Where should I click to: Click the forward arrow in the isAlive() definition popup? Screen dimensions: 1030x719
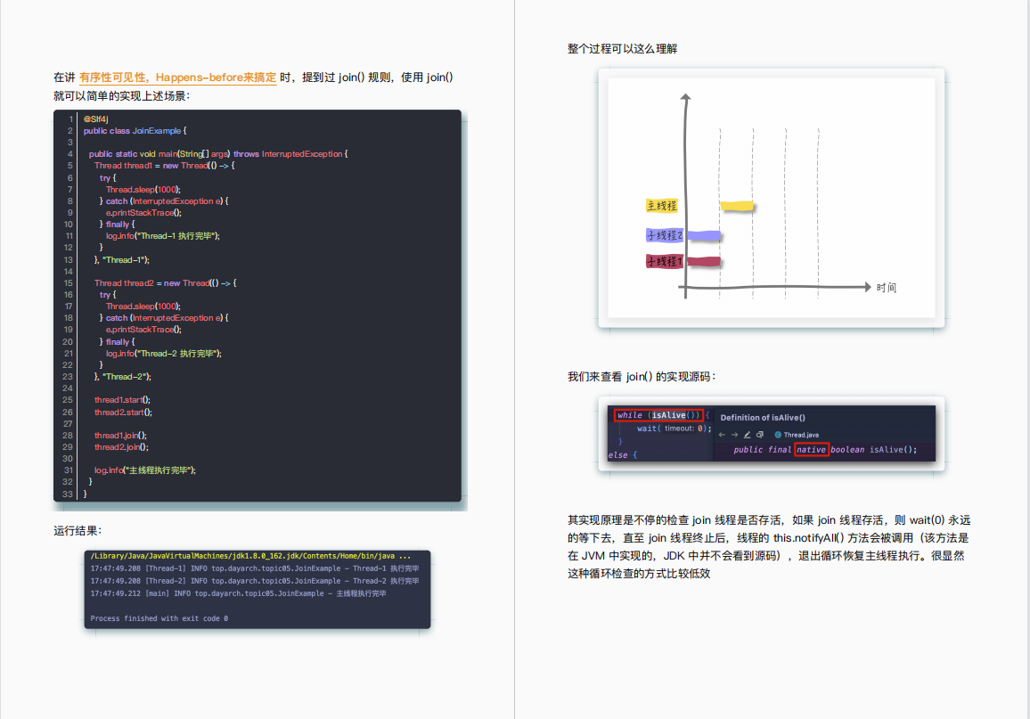(x=734, y=435)
